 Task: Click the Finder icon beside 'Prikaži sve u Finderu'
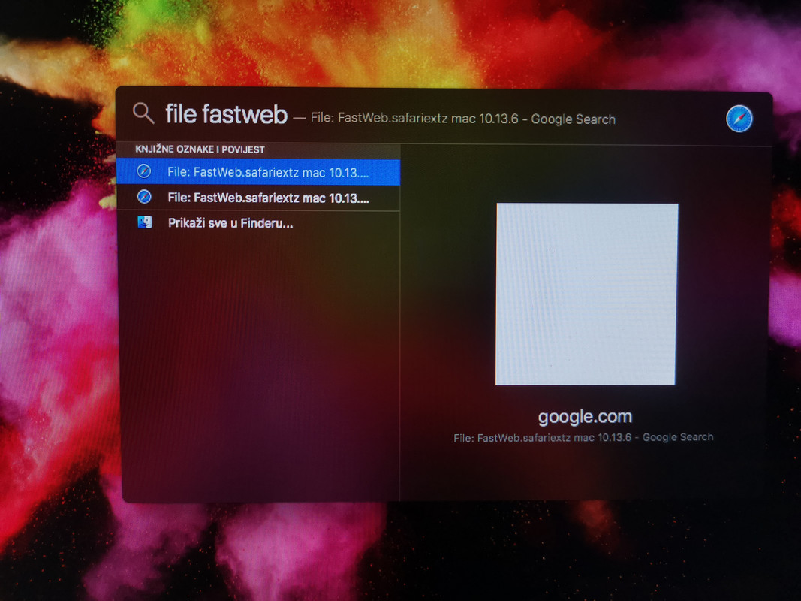pyautogui.click(x=145, y=222)
